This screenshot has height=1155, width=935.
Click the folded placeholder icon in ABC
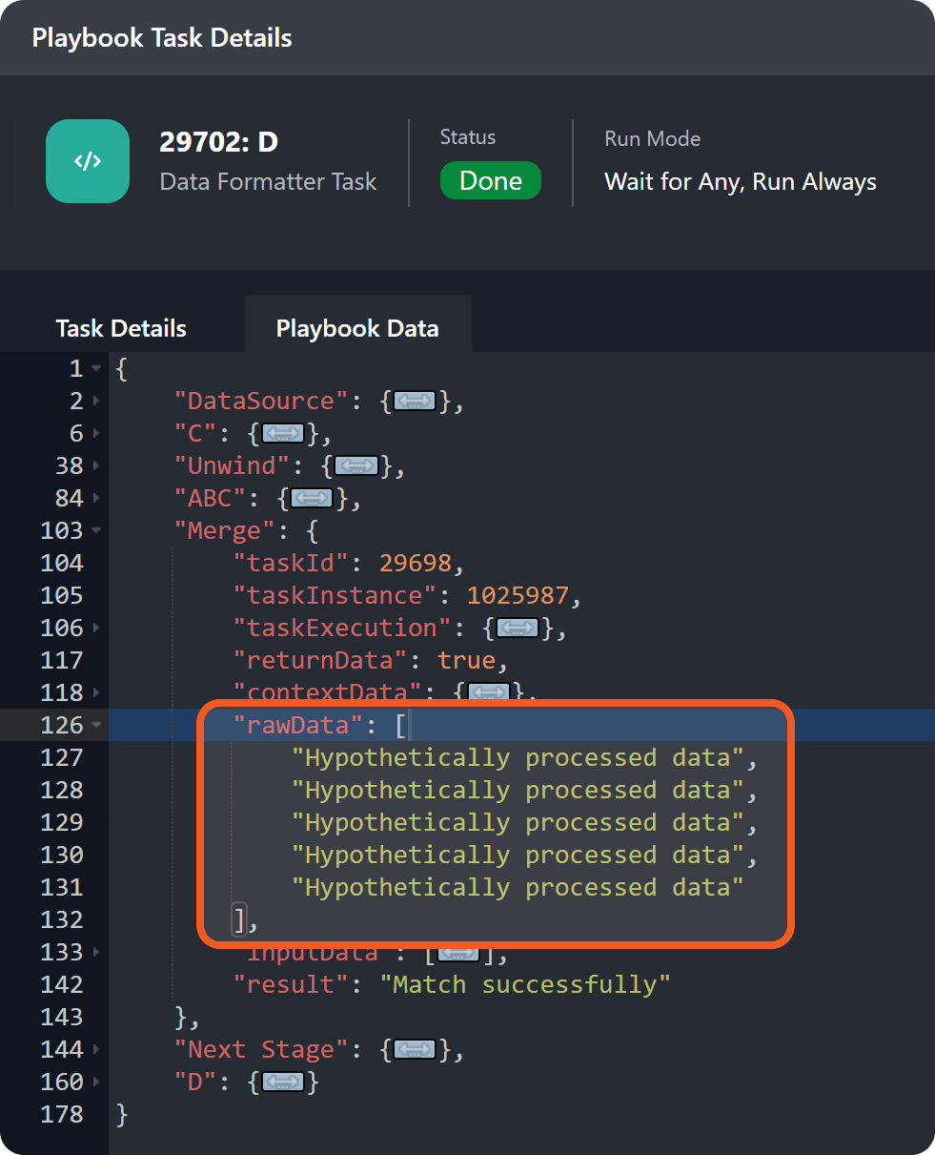click(x=312, y=499)
